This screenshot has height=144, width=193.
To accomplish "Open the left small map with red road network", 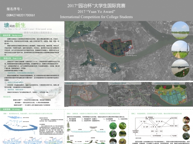I will click(x=86, y=94).
